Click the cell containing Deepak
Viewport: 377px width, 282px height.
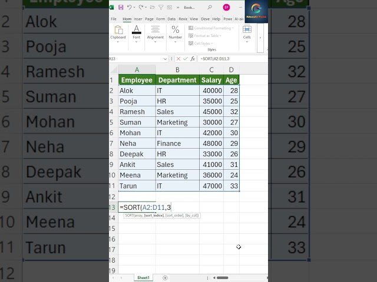click(137, 154)
